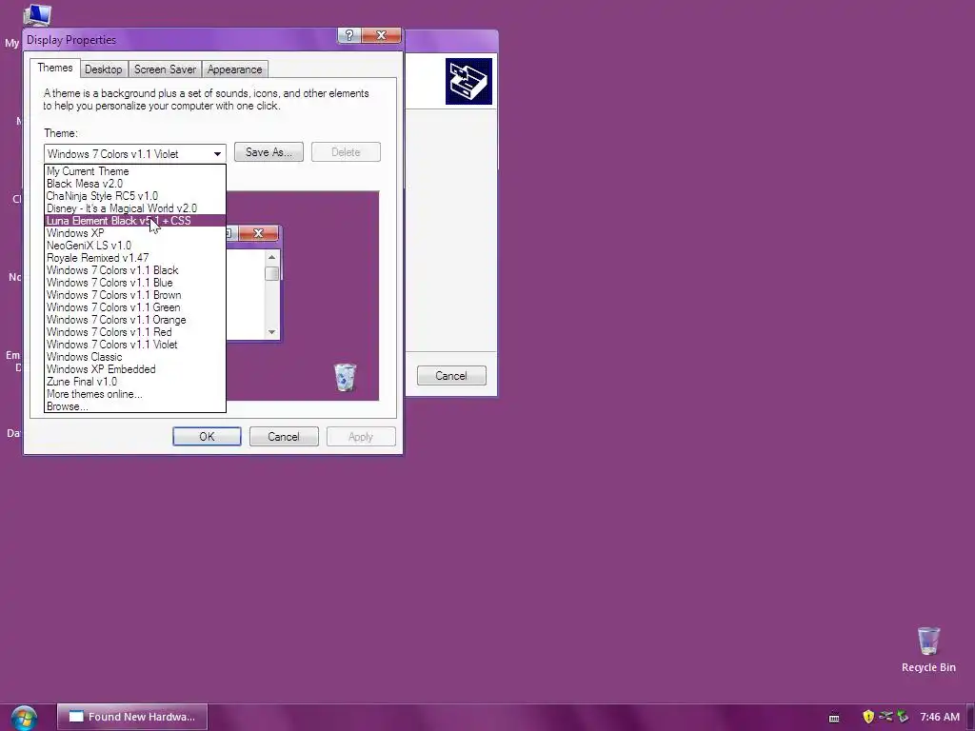Click the Browse... list entry
The image size is (975, 731).
pos(135,406)
